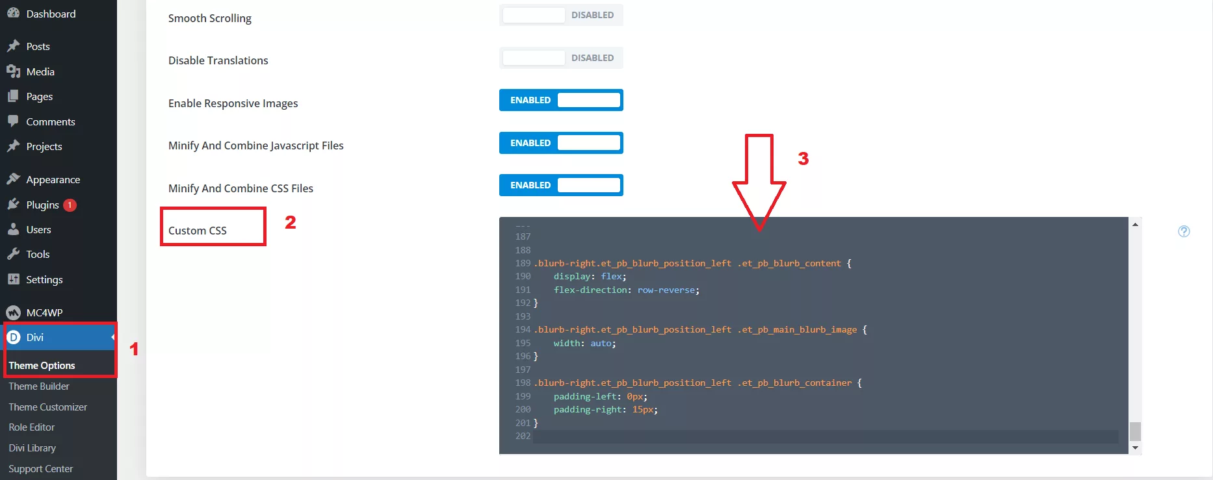Open Theme Options submenu link
The height and width of the screenshot is (480, 1213).
tap(42, 366)
